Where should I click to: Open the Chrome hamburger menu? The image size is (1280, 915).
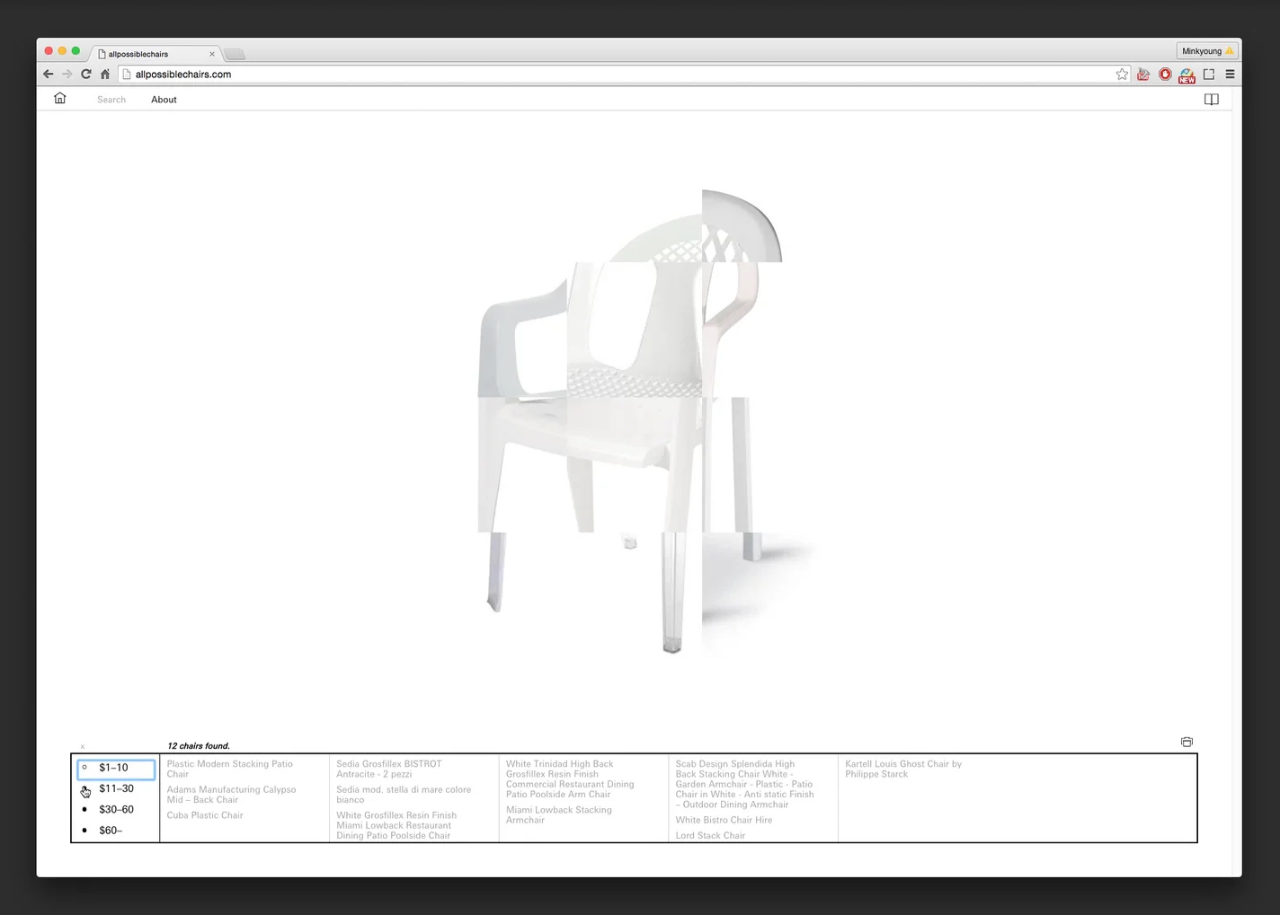(1230, 74)
